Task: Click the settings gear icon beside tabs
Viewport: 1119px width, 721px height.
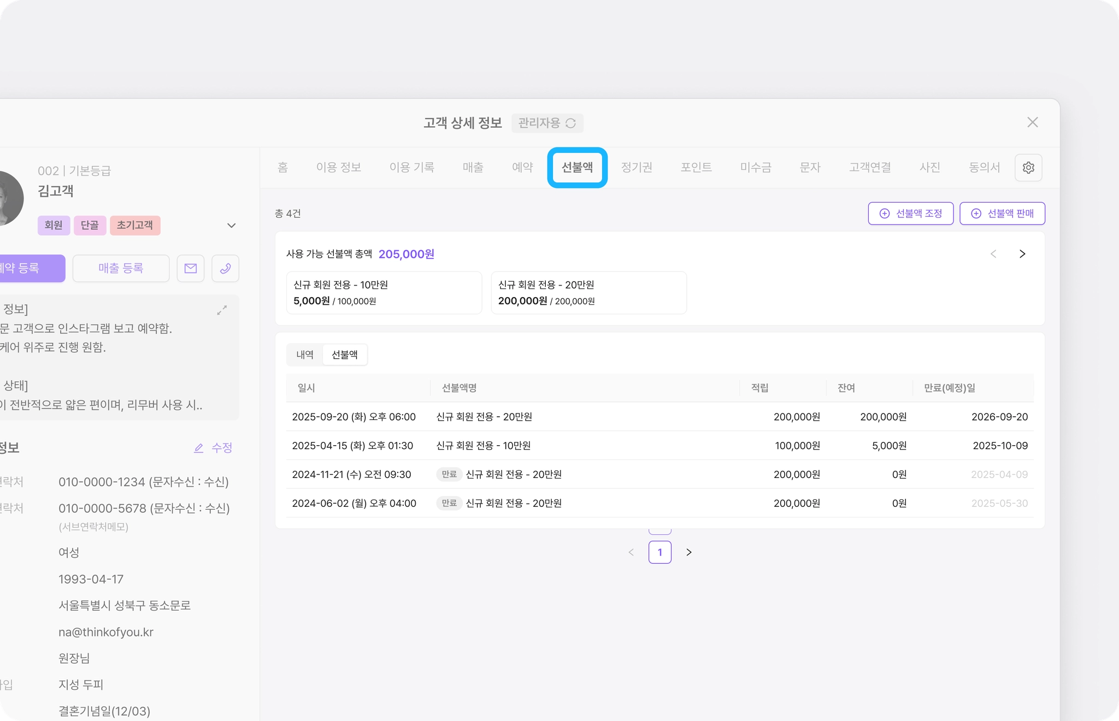Action: 1028,168
